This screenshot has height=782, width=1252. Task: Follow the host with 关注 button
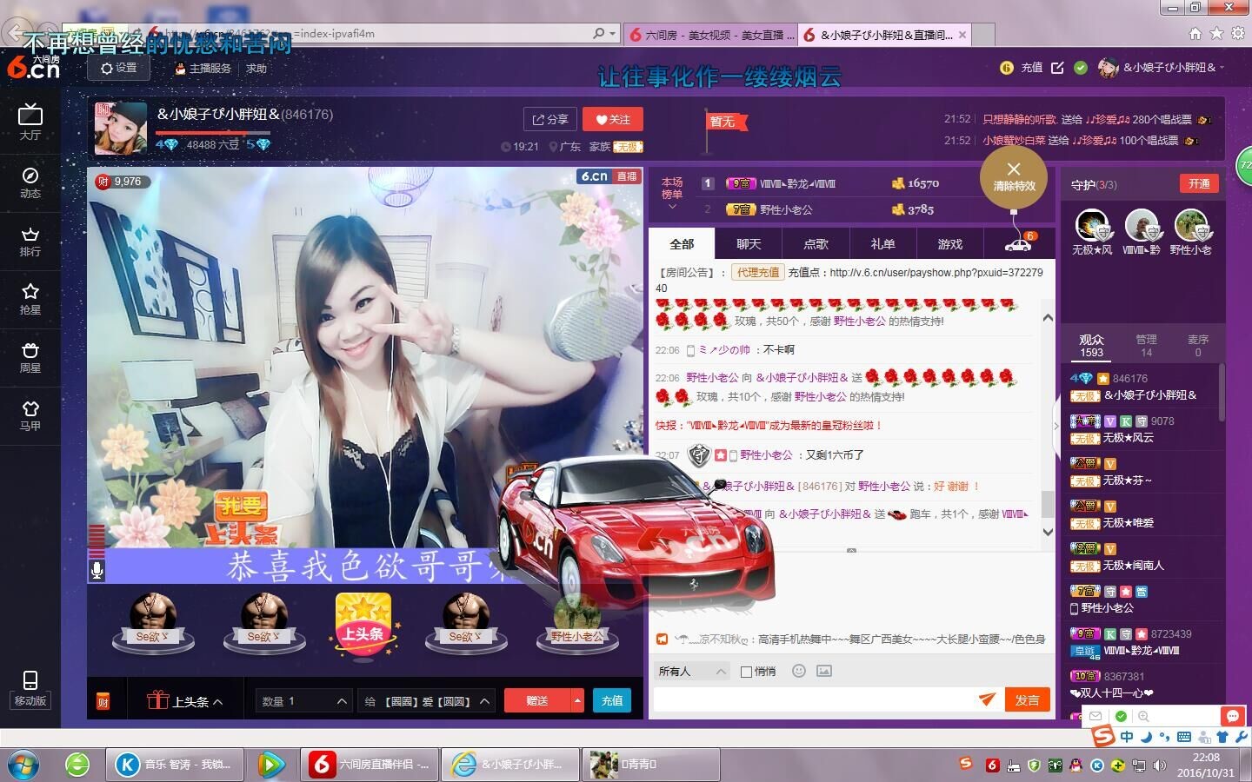pos(612,120)
